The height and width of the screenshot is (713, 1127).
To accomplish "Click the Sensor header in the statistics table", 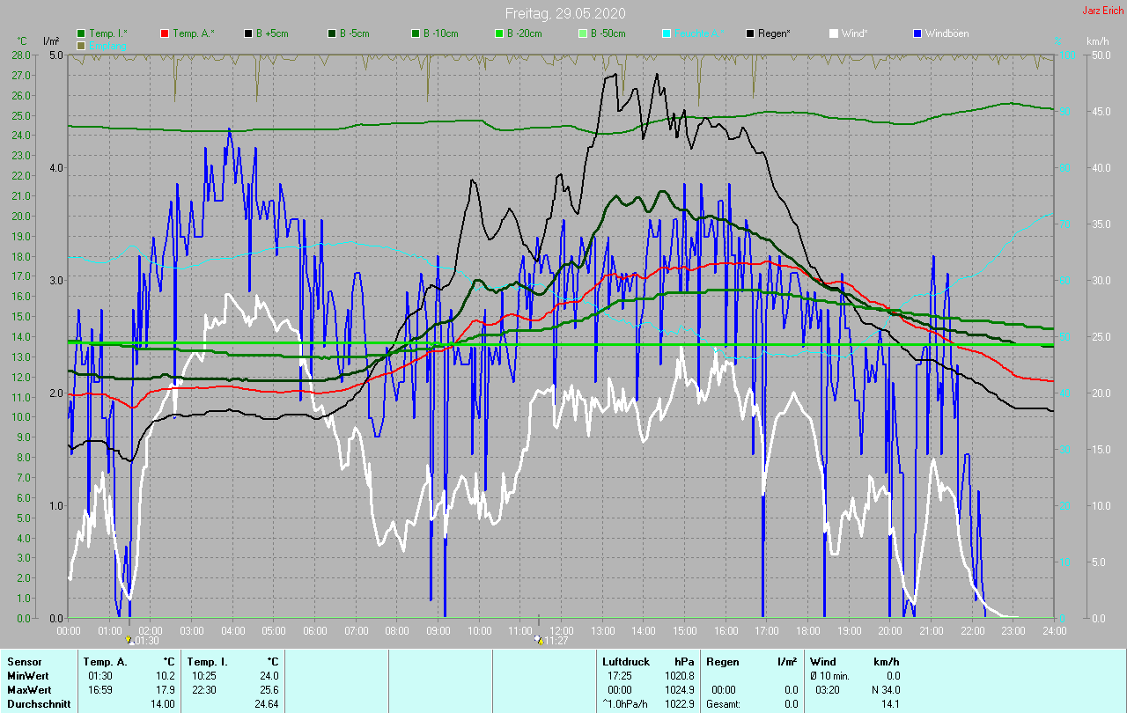I will (x=24, y=661).
